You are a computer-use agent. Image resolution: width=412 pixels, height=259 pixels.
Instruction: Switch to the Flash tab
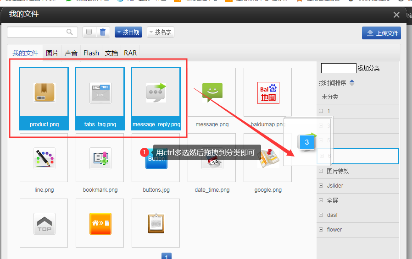(91, 53)
